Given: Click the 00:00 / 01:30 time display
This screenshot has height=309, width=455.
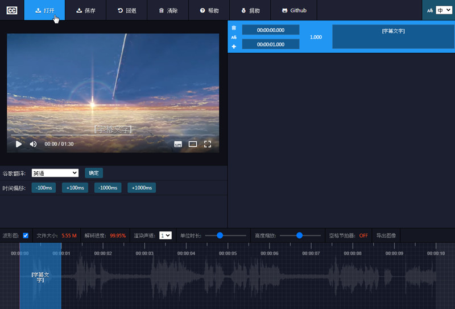Looking at the screenshot, I should tap(59, 144).
